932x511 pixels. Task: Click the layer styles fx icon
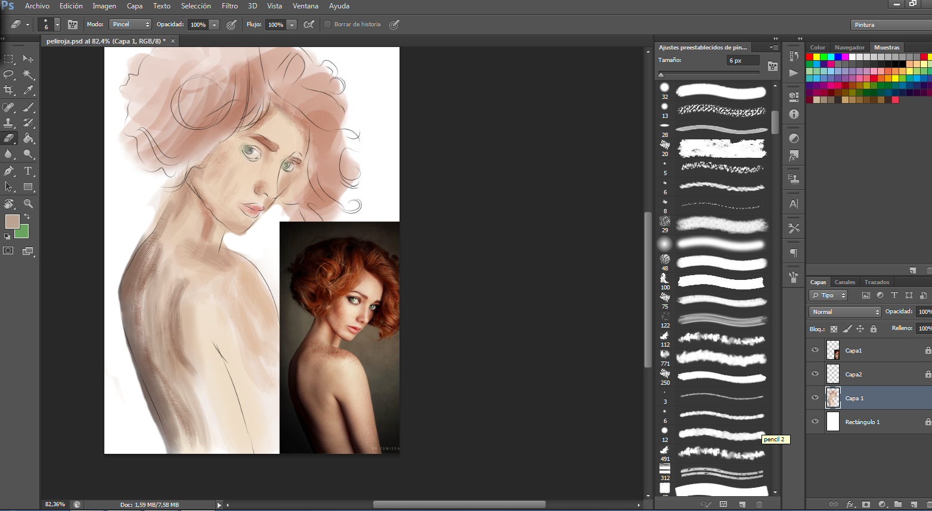(x=850, y=504)
